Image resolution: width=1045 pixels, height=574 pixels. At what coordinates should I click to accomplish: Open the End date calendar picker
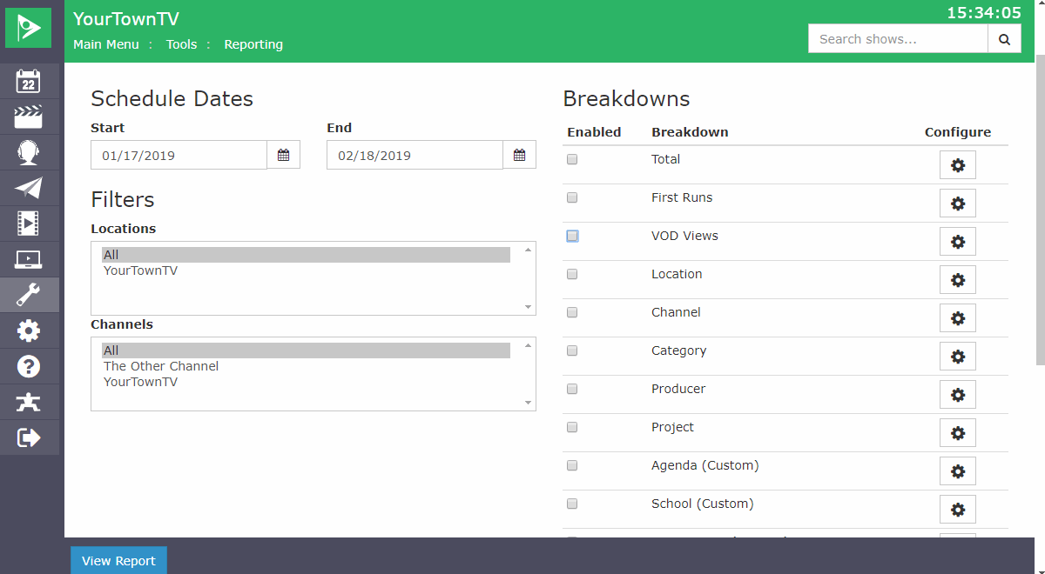[x=519, y=156]
